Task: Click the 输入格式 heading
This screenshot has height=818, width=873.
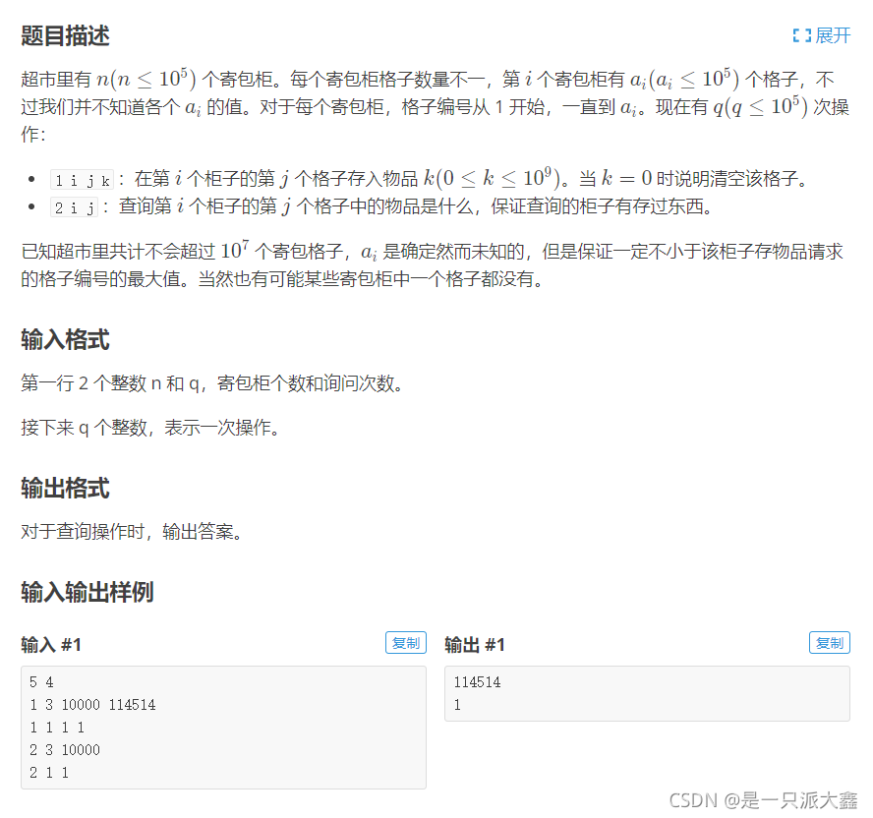Action: (65, 339)
